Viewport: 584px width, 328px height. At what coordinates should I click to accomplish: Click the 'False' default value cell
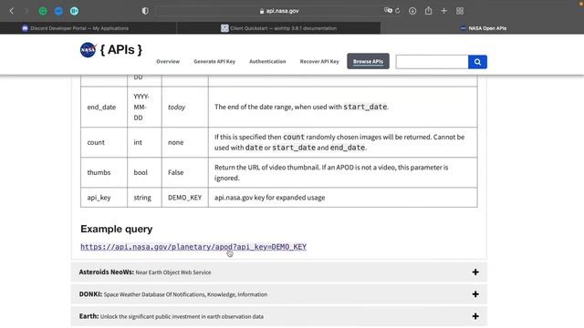click(184, 172)
